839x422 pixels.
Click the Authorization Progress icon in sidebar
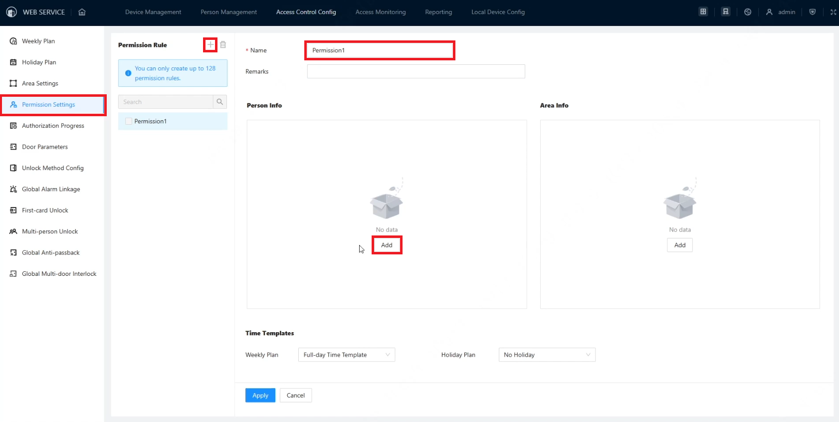point(13,126)
